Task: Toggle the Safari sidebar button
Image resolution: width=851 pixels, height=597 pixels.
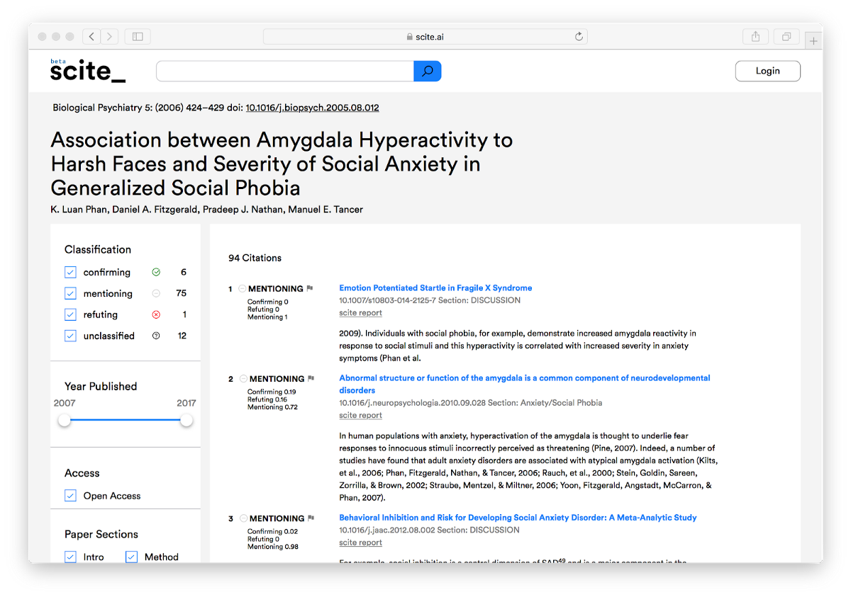Action: (138, 36)
